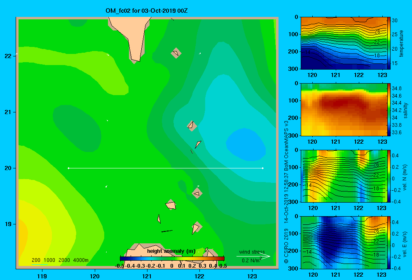Click the '34.8' tick on the salinity scale
Image resolution: width=412 pixels, height=280 pixels.
pyautogui.click(x=397, y=88)
